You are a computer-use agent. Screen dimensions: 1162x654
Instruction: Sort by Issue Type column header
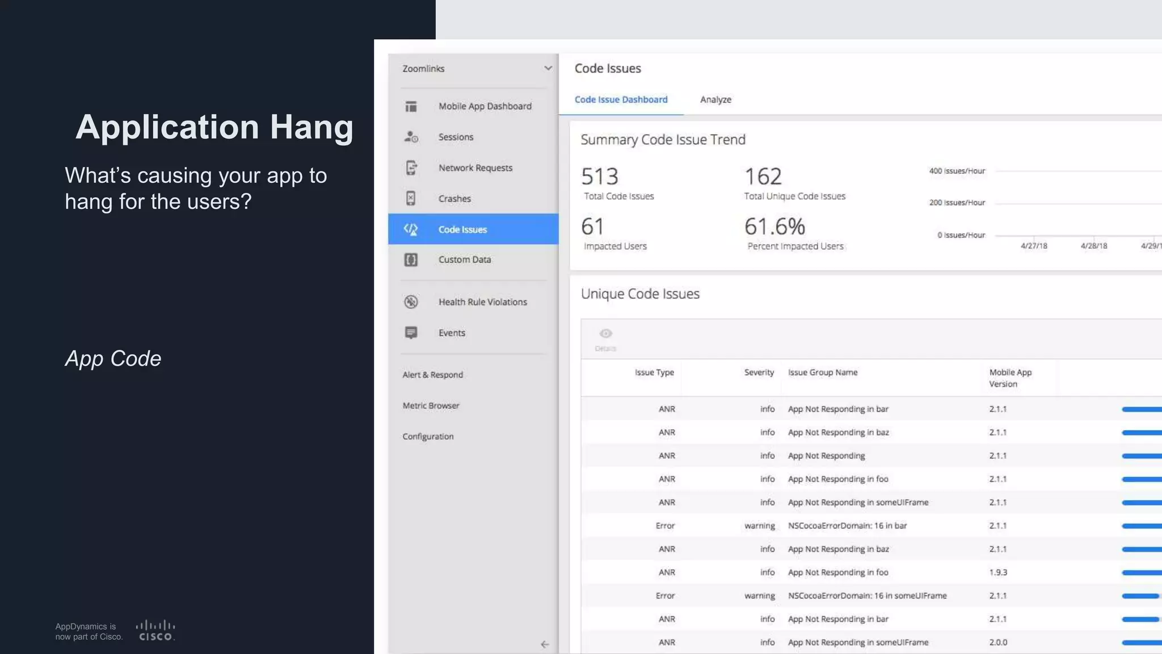654,372
